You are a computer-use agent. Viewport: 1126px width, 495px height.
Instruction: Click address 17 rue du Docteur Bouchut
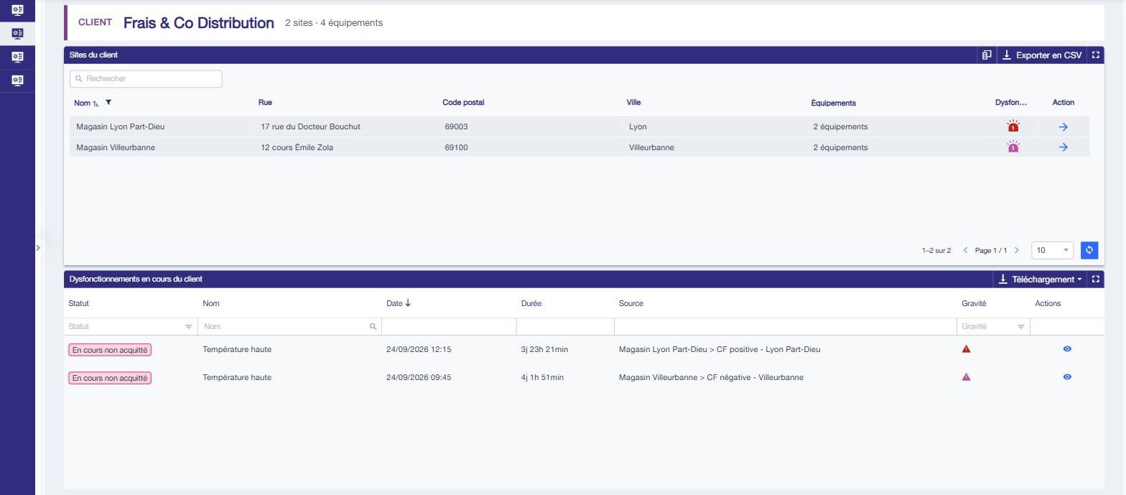[310, 126]
